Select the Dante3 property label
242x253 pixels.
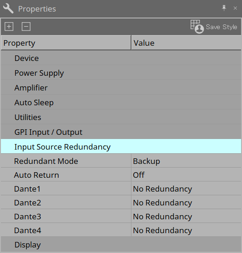(x=27, y=217)
